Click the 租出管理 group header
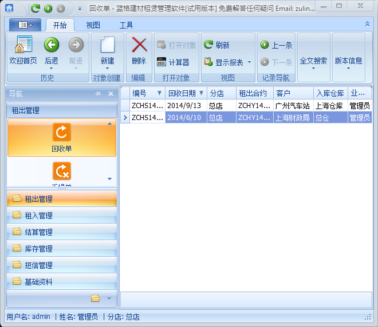Screen dimensions: 378x327 pyautogui.click(x=62, y=110)
